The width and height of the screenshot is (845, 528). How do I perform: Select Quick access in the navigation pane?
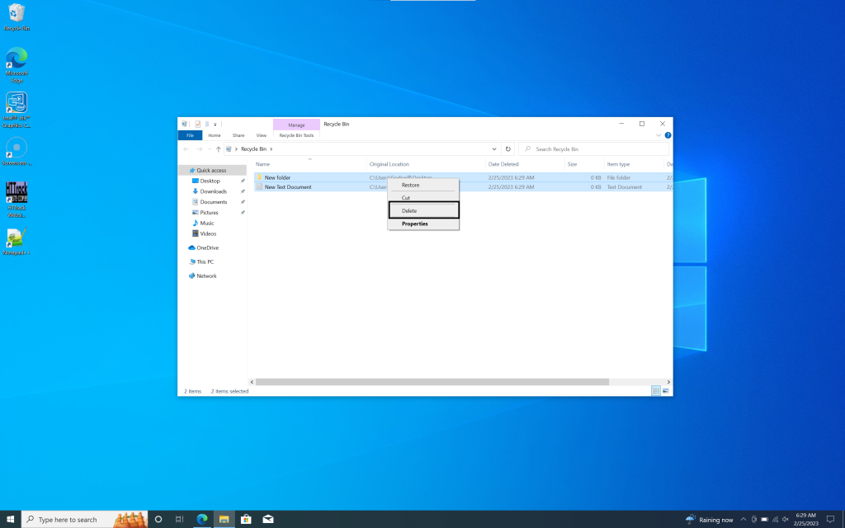click(211, 170)
